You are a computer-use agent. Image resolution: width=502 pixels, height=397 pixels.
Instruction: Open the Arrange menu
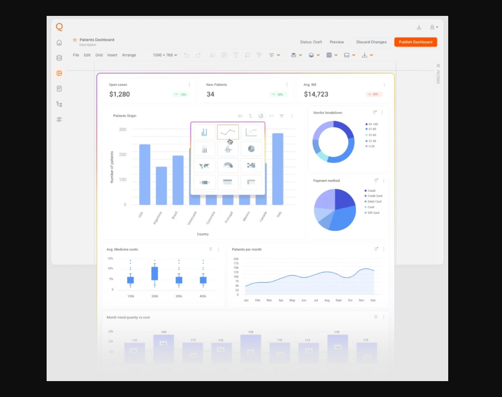pos(129,55)
